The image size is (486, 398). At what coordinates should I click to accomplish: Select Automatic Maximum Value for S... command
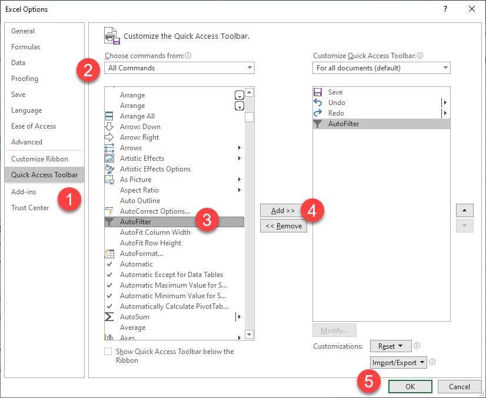tap(174, 285)
